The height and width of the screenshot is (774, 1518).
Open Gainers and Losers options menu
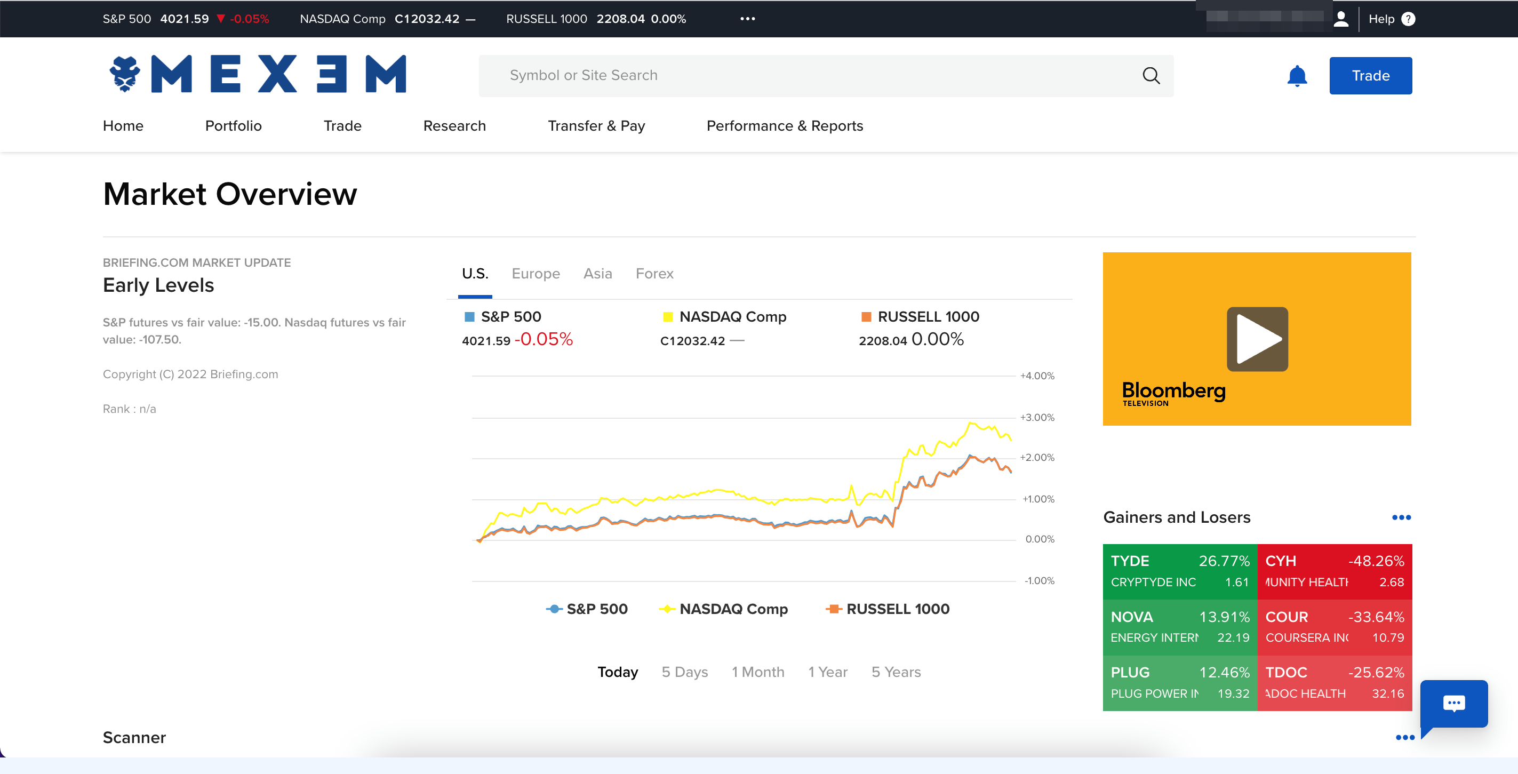[1401, 517]
